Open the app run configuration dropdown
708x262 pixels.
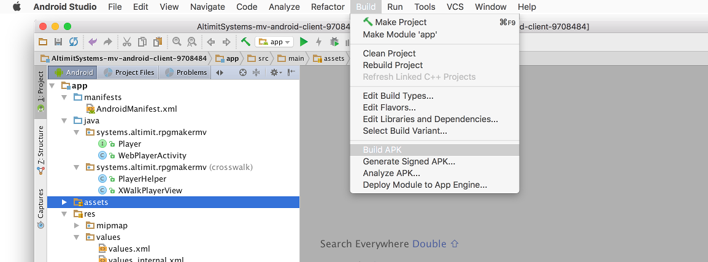point(274,42)
